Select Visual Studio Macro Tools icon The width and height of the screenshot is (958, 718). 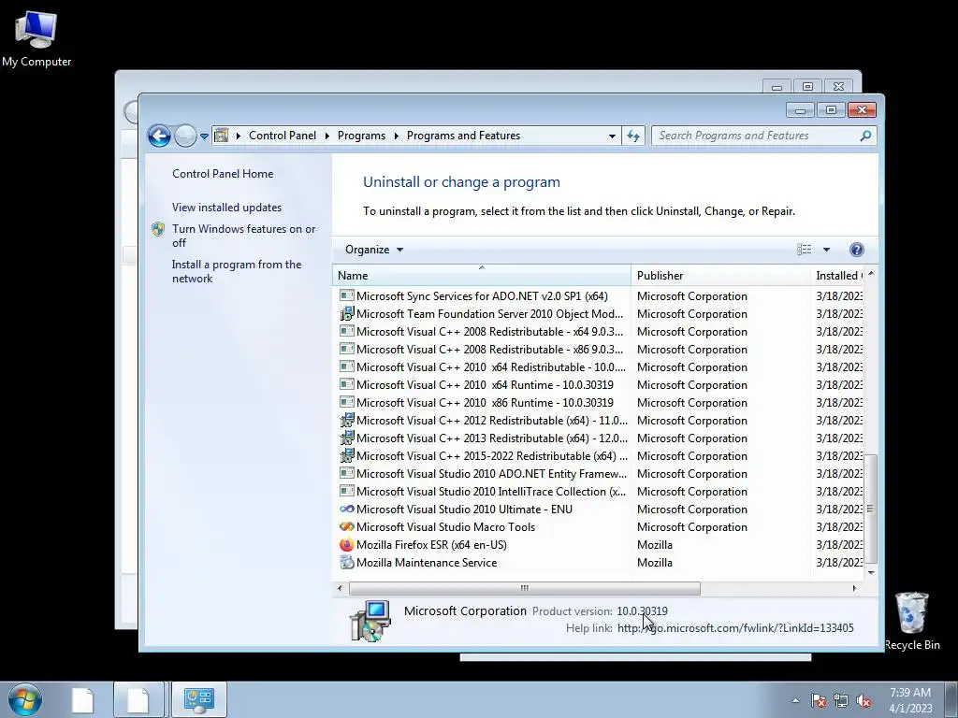point(347,526)
